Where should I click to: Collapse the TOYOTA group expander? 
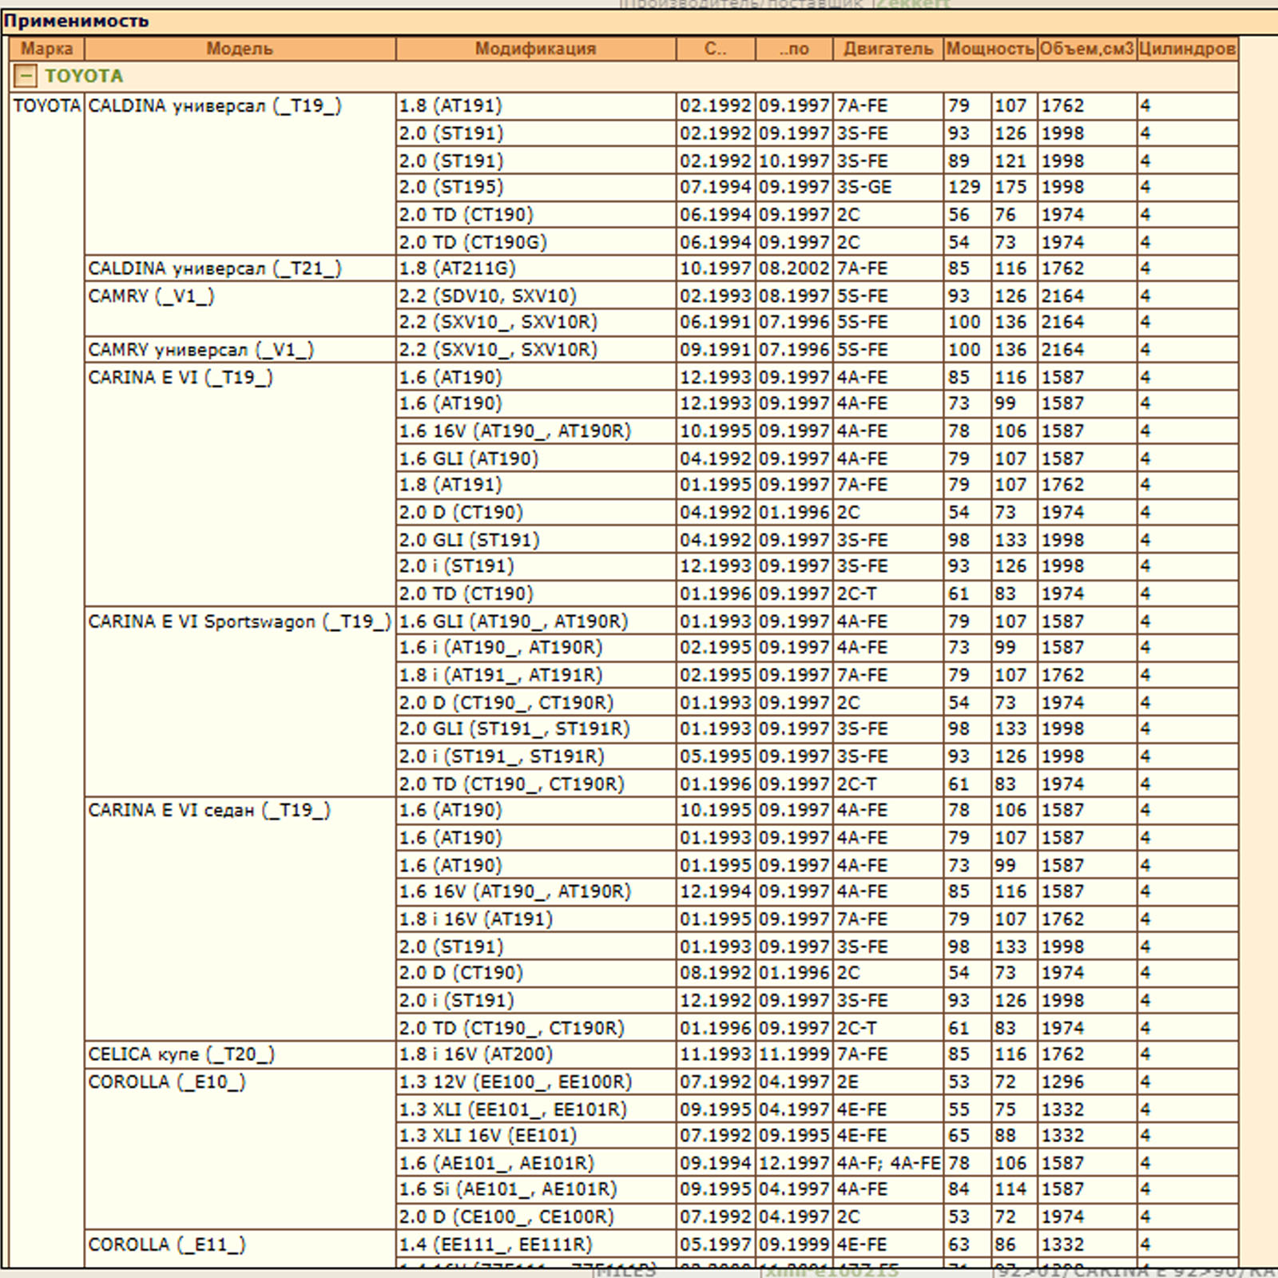[26, 76]
